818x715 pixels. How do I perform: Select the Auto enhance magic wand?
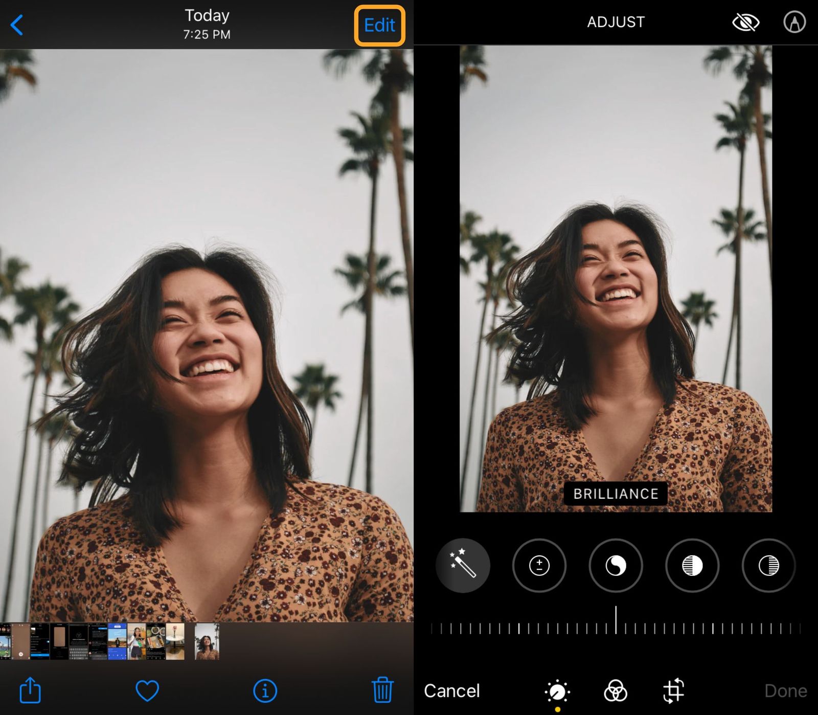pyautogui.click(x=463, y=566)
